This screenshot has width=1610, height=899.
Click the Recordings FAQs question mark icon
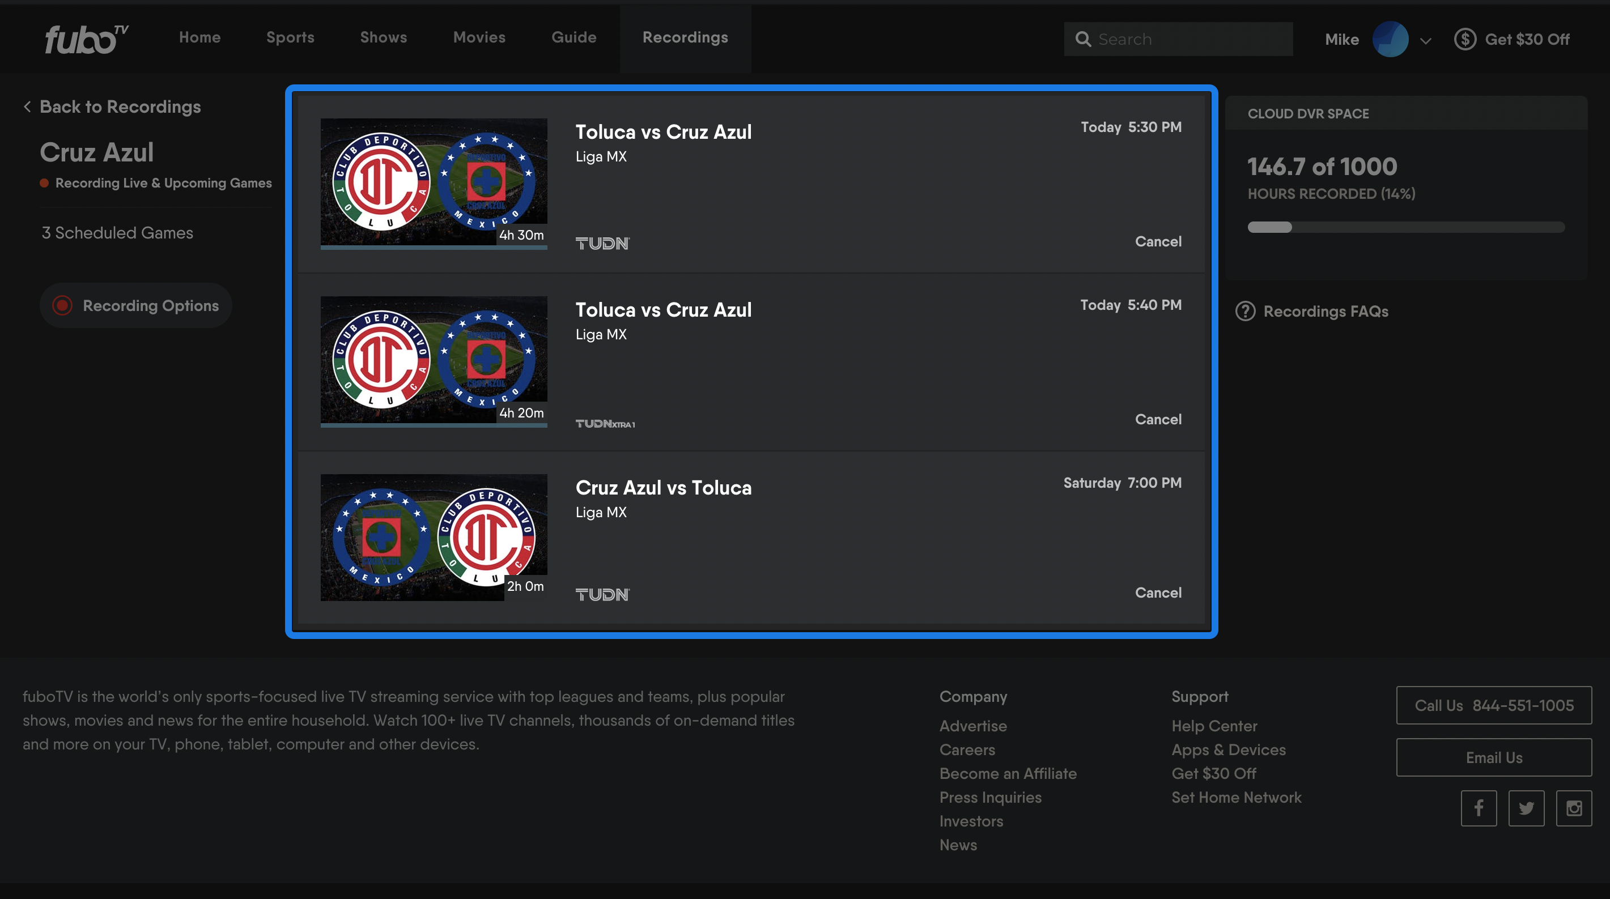click(x=1245, y=311)
